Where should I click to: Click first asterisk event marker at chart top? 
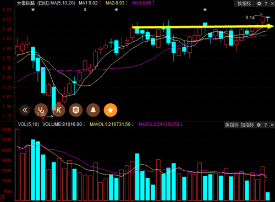point(33,10)
